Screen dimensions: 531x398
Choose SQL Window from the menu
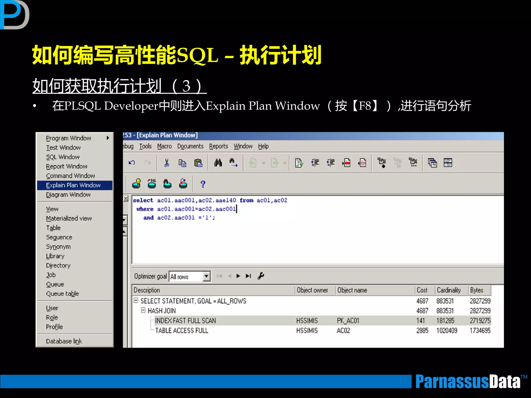[x=75, y=157]
